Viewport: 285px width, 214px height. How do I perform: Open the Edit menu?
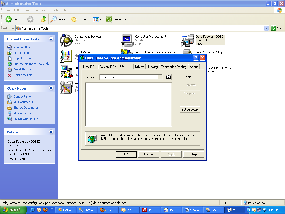pyautogui.click(x=17, y=10)
